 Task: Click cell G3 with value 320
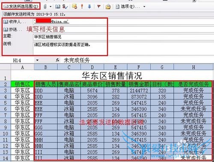click(x=162, y=90)
